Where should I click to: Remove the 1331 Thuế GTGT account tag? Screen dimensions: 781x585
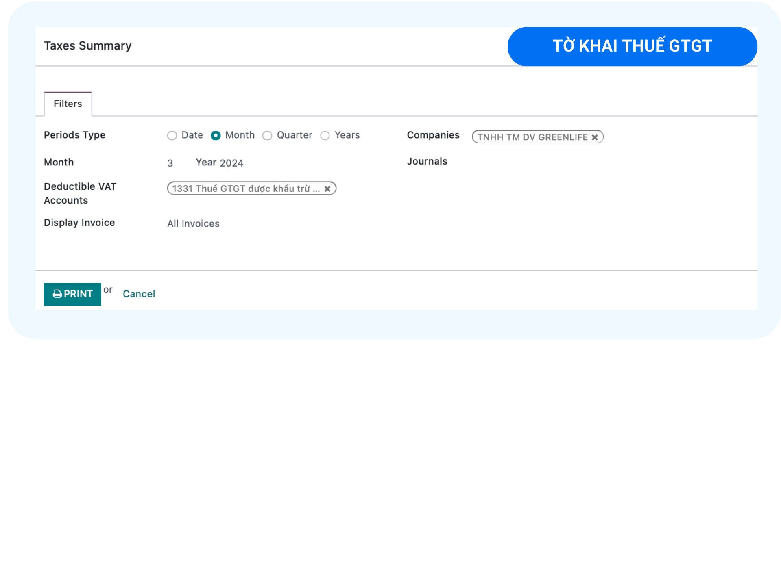pos(327,188)
